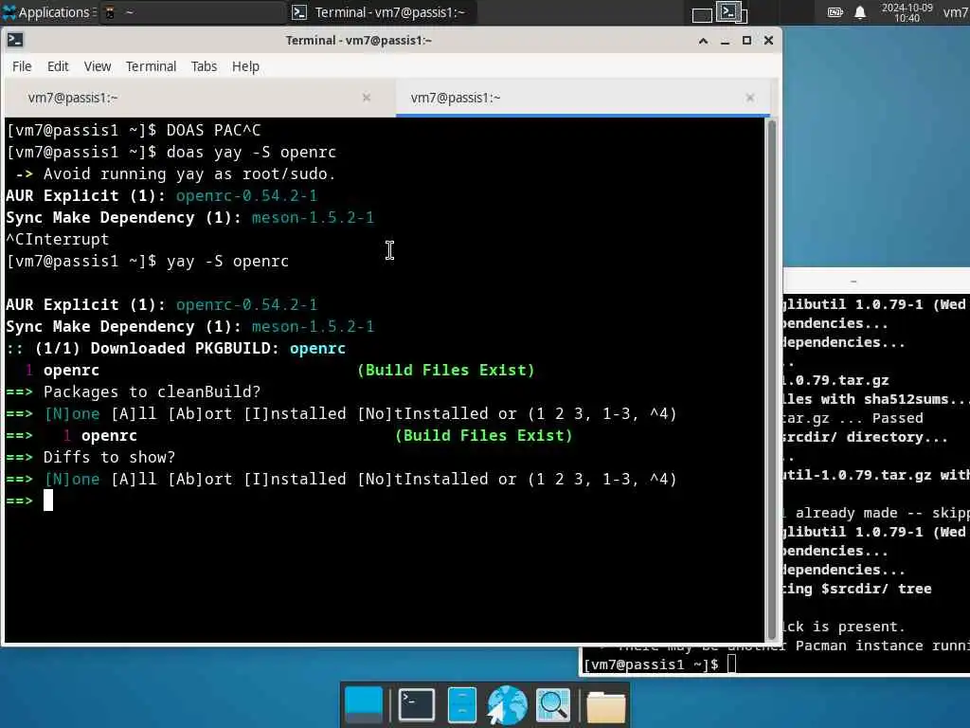Viewport: 970px width, 728px height.
Task: Select the terminal workspace in pager
Action: [x=732, y=12]
